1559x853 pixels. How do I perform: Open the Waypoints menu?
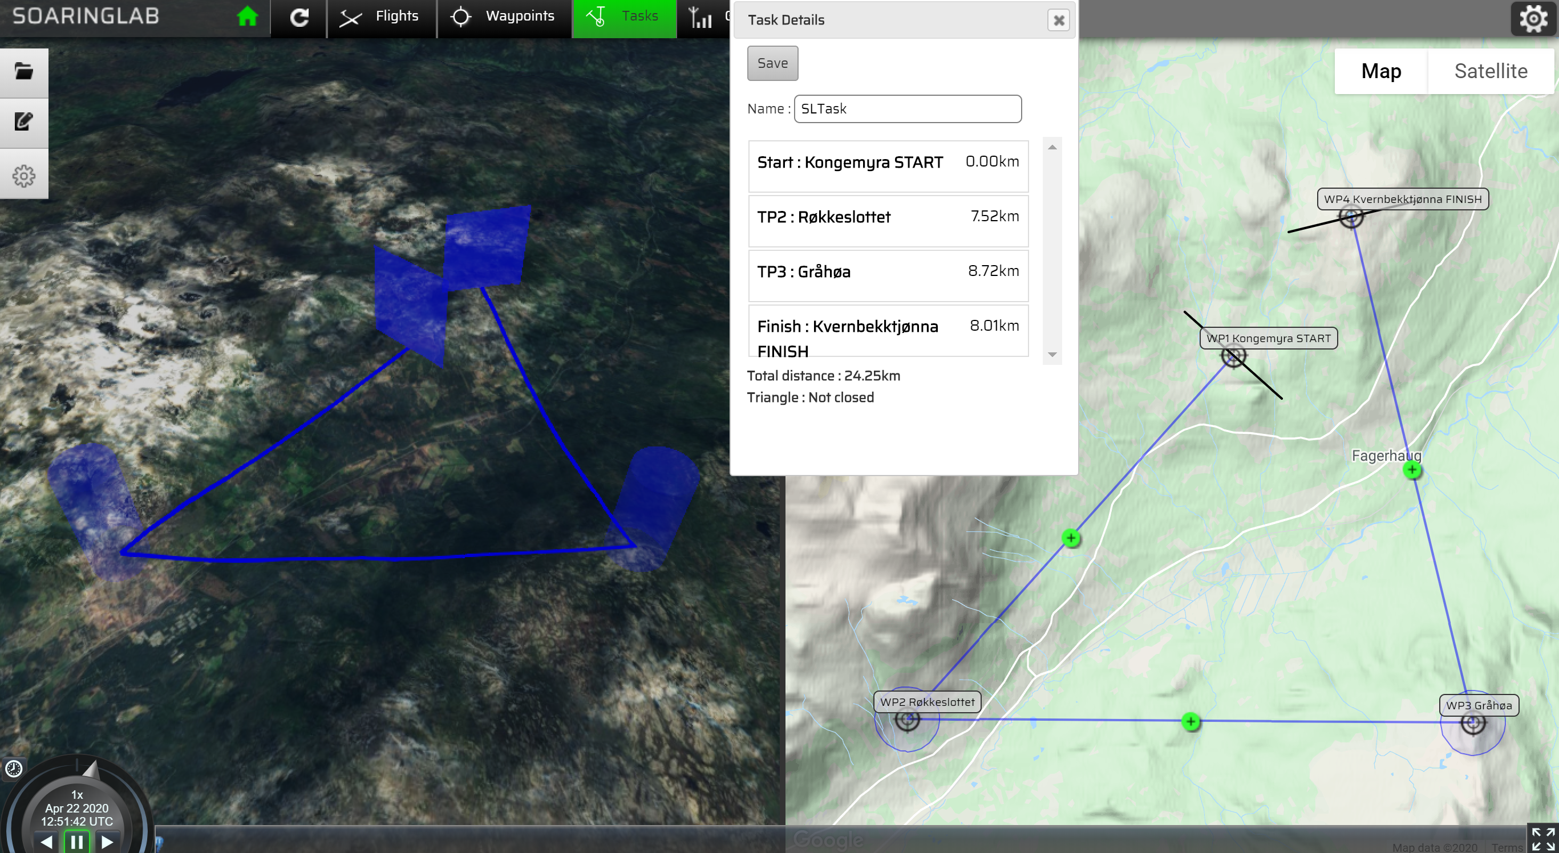(x=504, y=18)
